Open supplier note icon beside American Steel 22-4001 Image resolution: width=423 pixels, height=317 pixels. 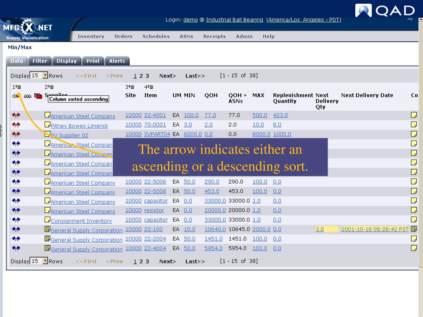48,115
